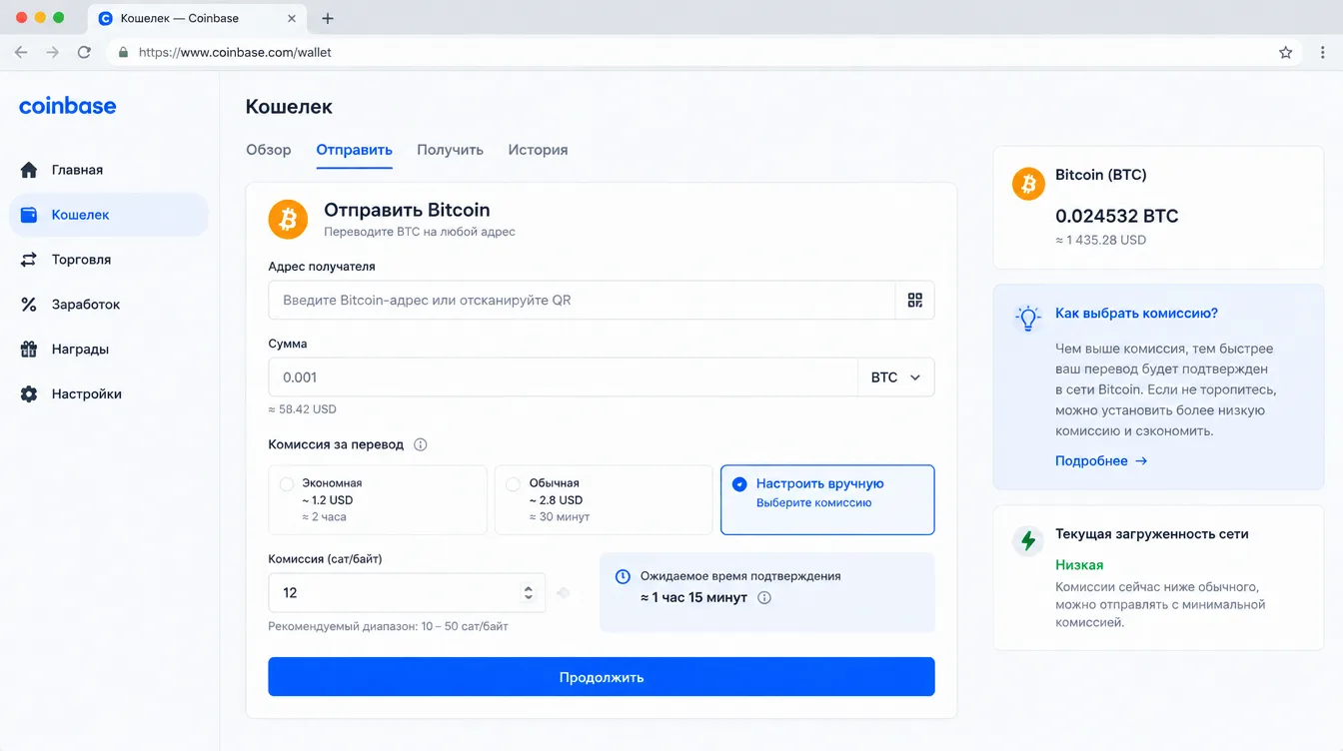
Task: Click the Низкая network load status
Action: coord(1079,565)
